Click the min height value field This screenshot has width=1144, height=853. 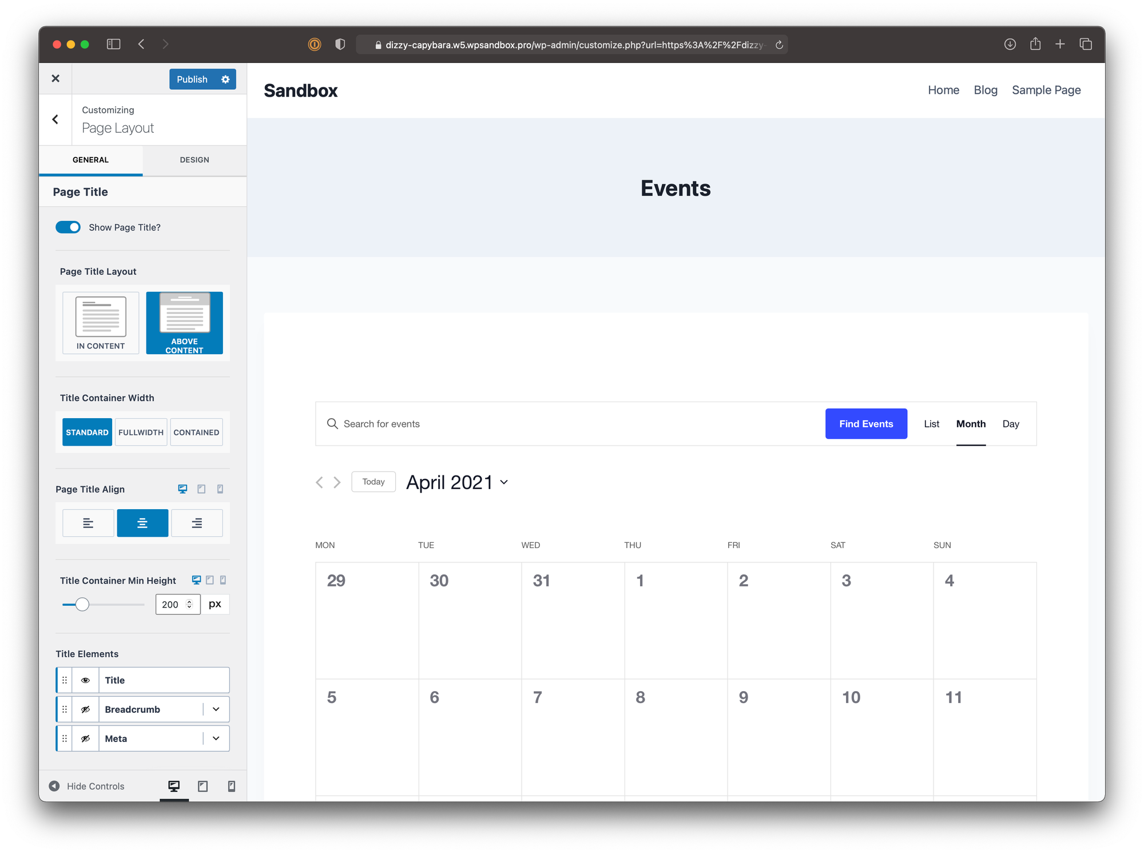coord(178,604)
